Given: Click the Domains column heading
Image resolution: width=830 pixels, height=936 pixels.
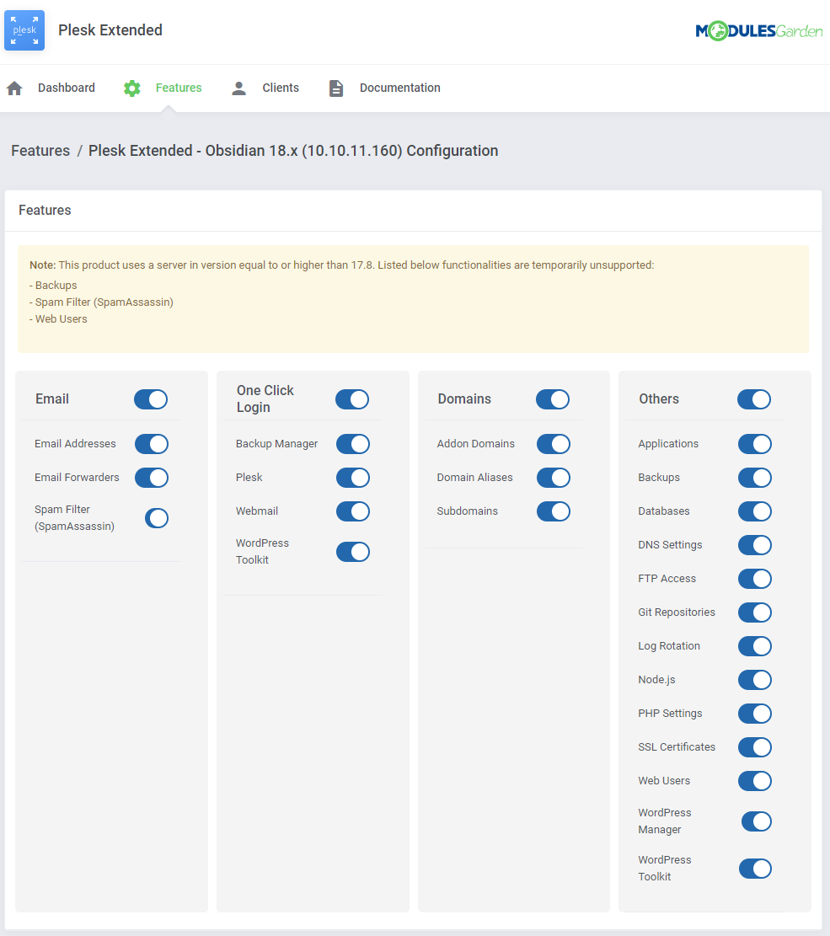Looking at the screenshot, I should coord(464,398).
